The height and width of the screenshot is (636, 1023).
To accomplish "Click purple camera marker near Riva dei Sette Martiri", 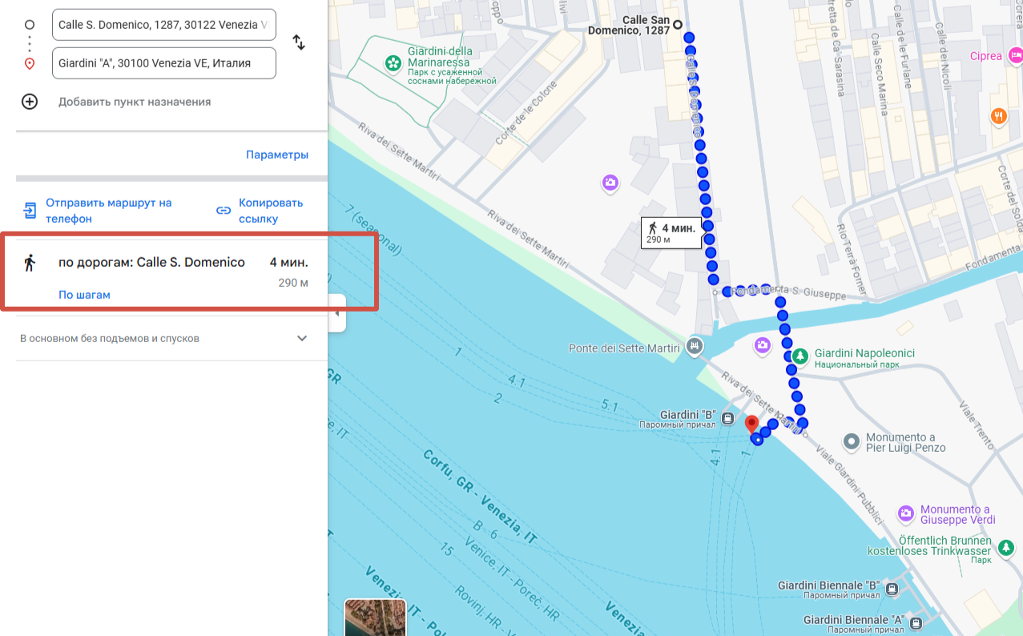I will point(610,183).
